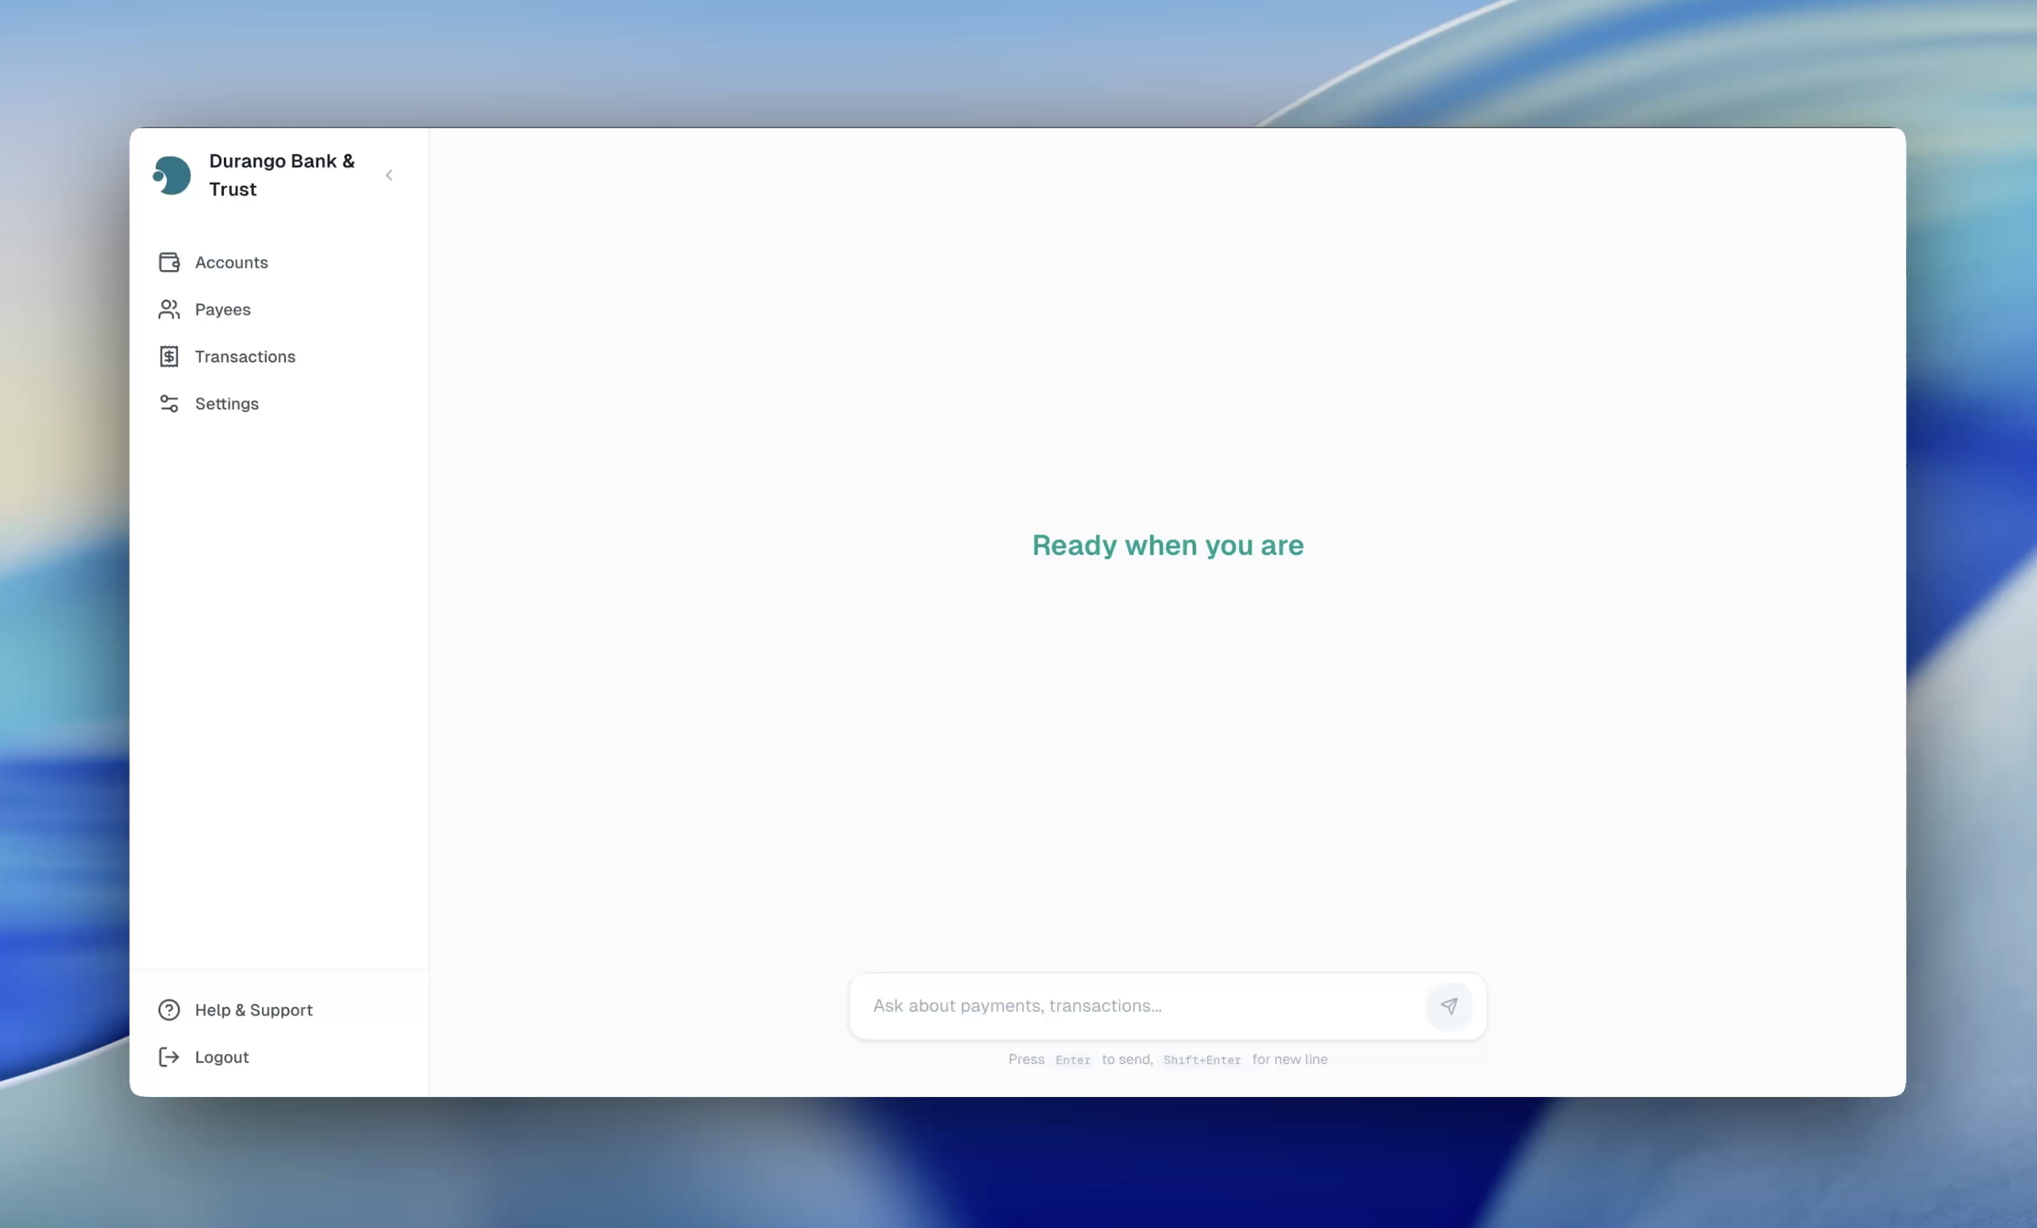Click the Durango Bank & Trust title text
This screenshot has width=2037, height=1228.
click(282, 174)
